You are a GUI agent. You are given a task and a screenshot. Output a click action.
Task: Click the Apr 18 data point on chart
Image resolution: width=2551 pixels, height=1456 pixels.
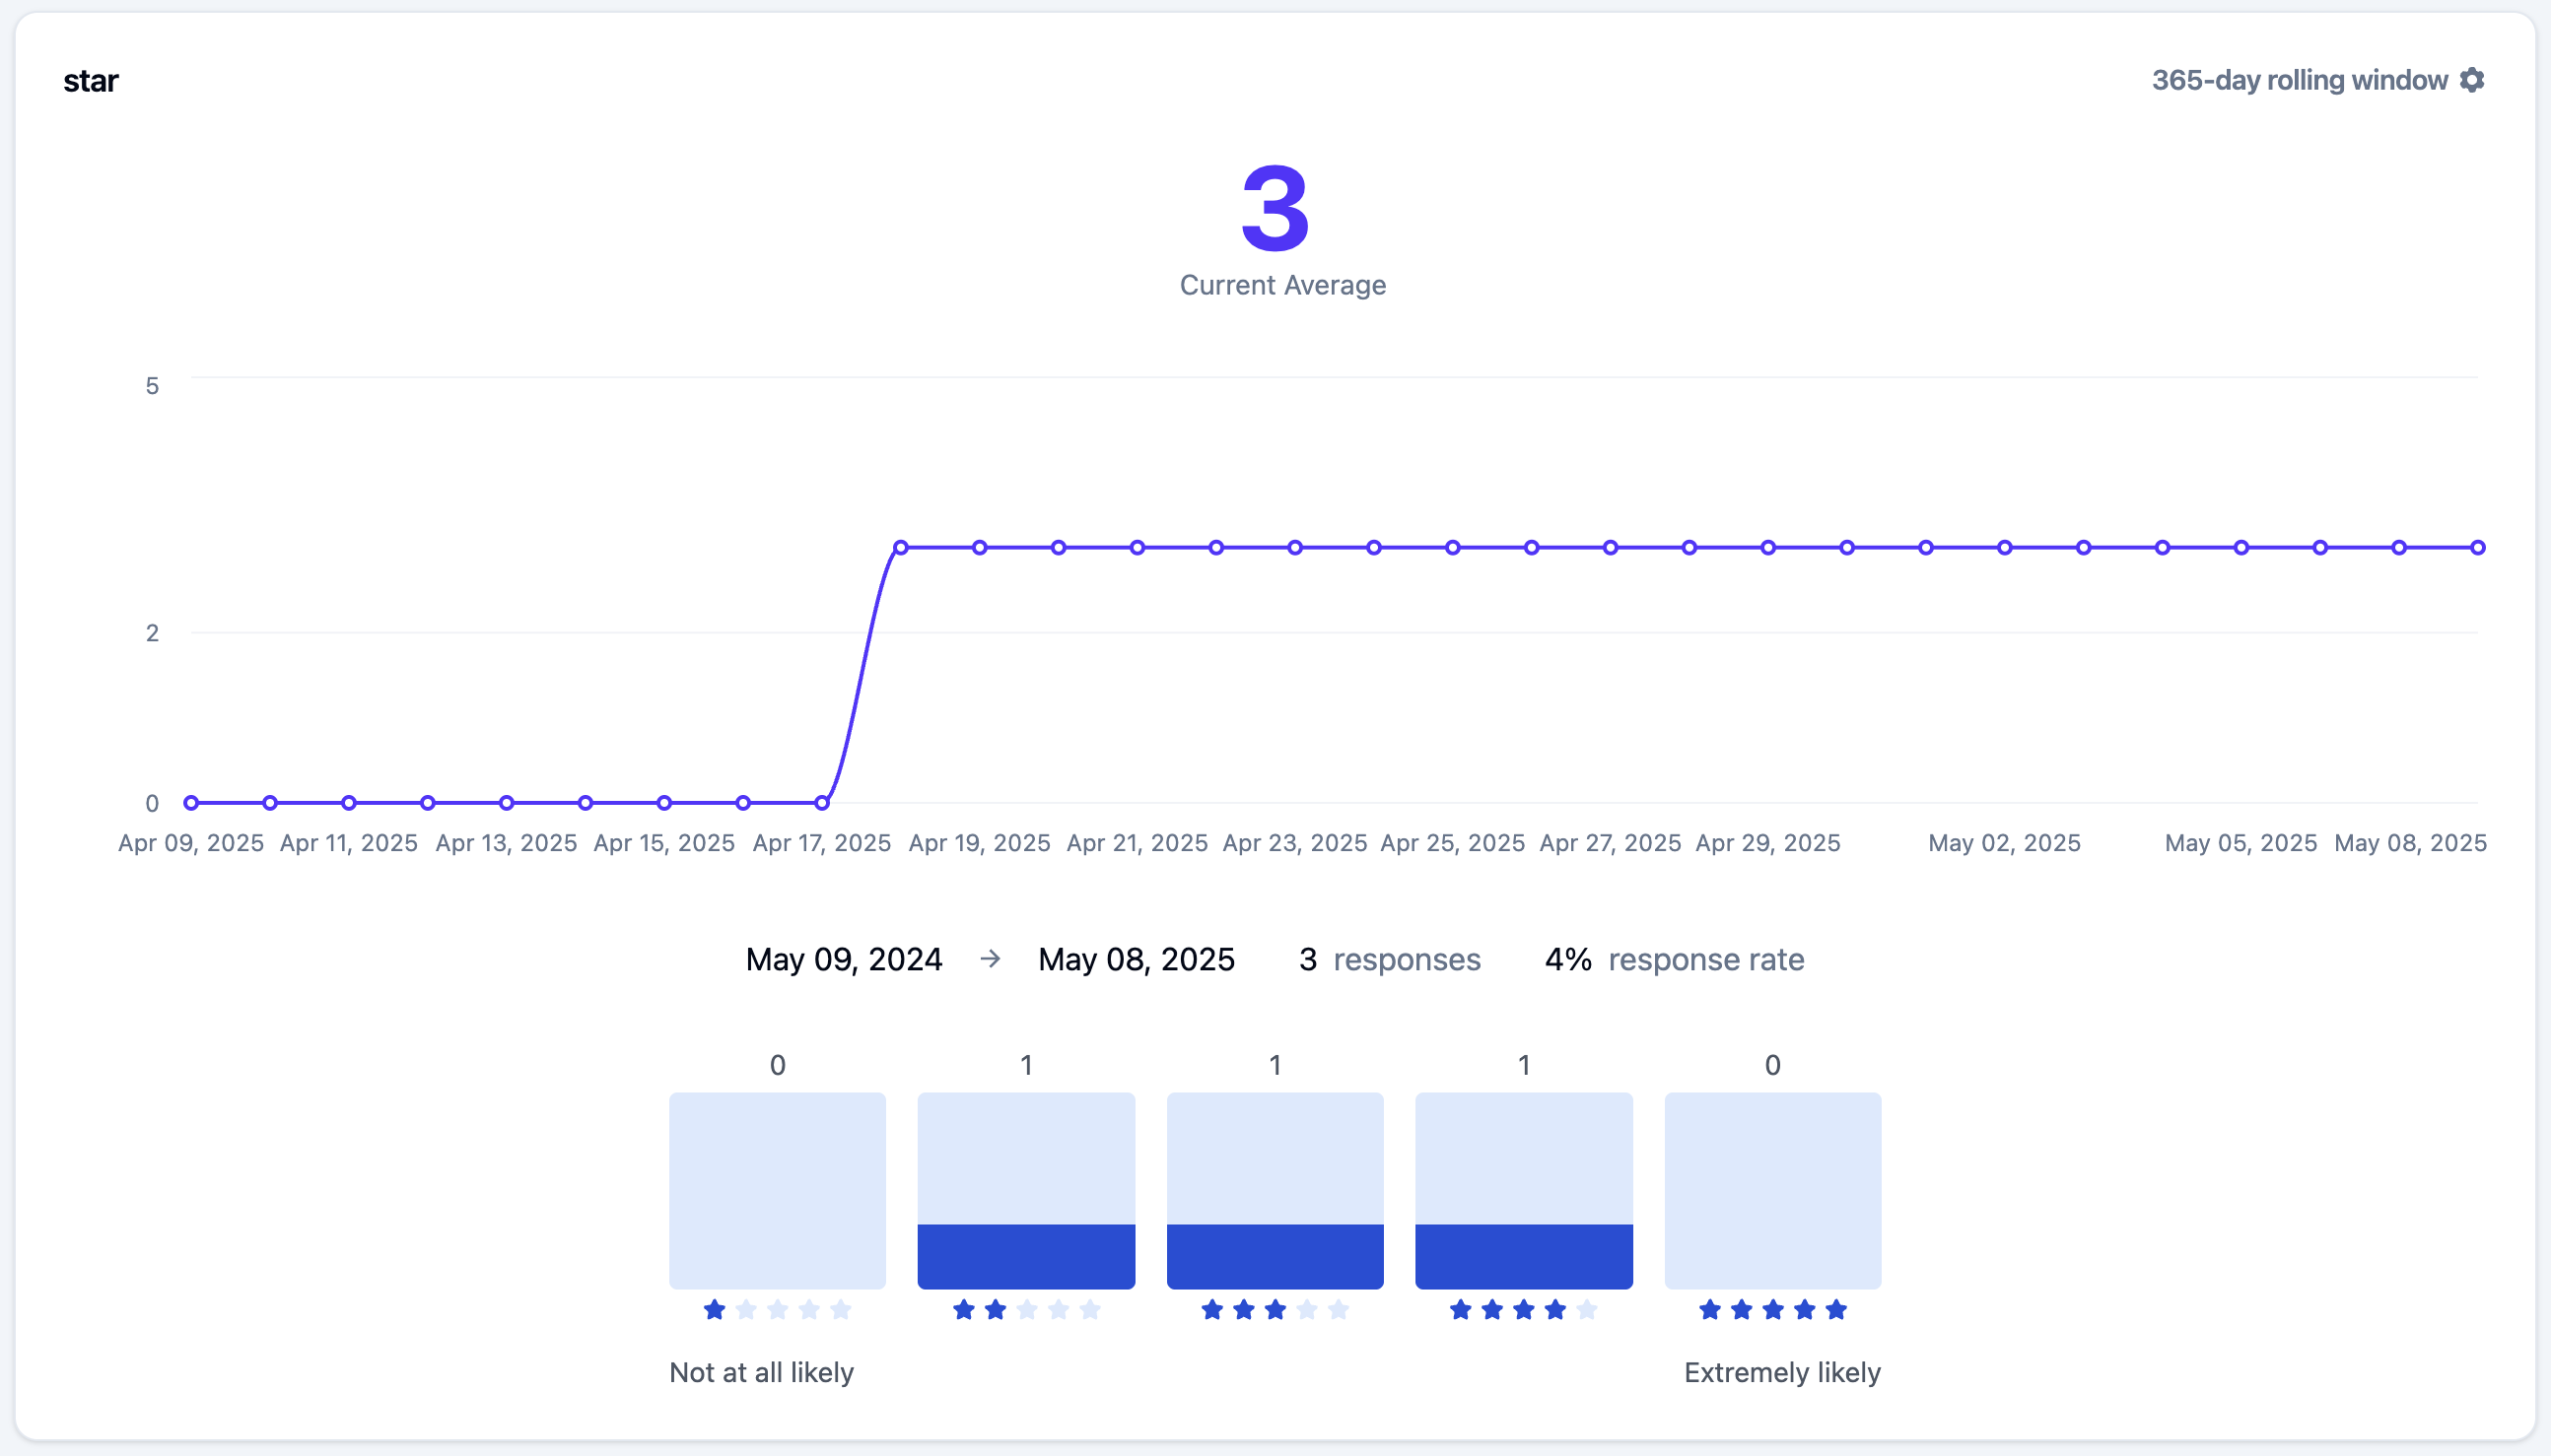tap(900, 547)
